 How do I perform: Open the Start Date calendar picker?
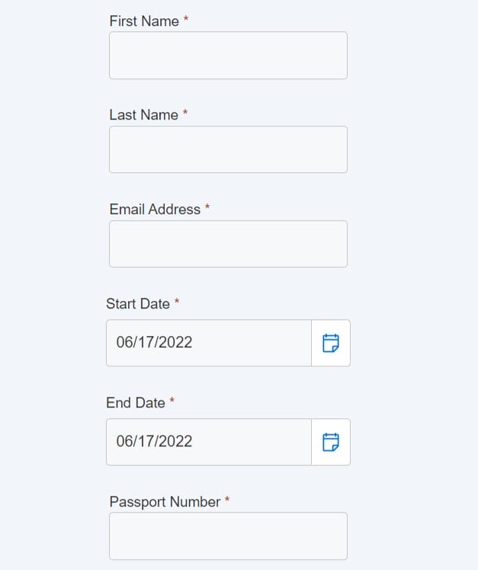pos(331,343)
